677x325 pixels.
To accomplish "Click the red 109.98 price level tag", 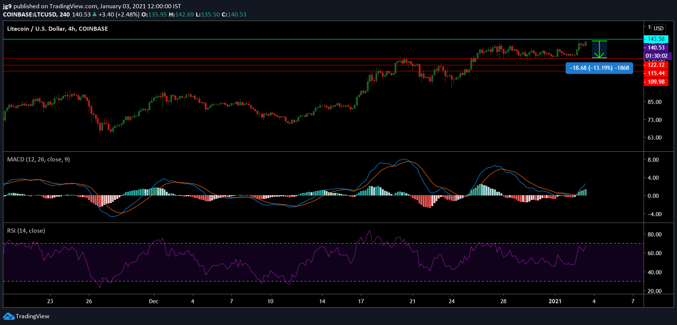I will pyautogui.click(x=656, y=82).
